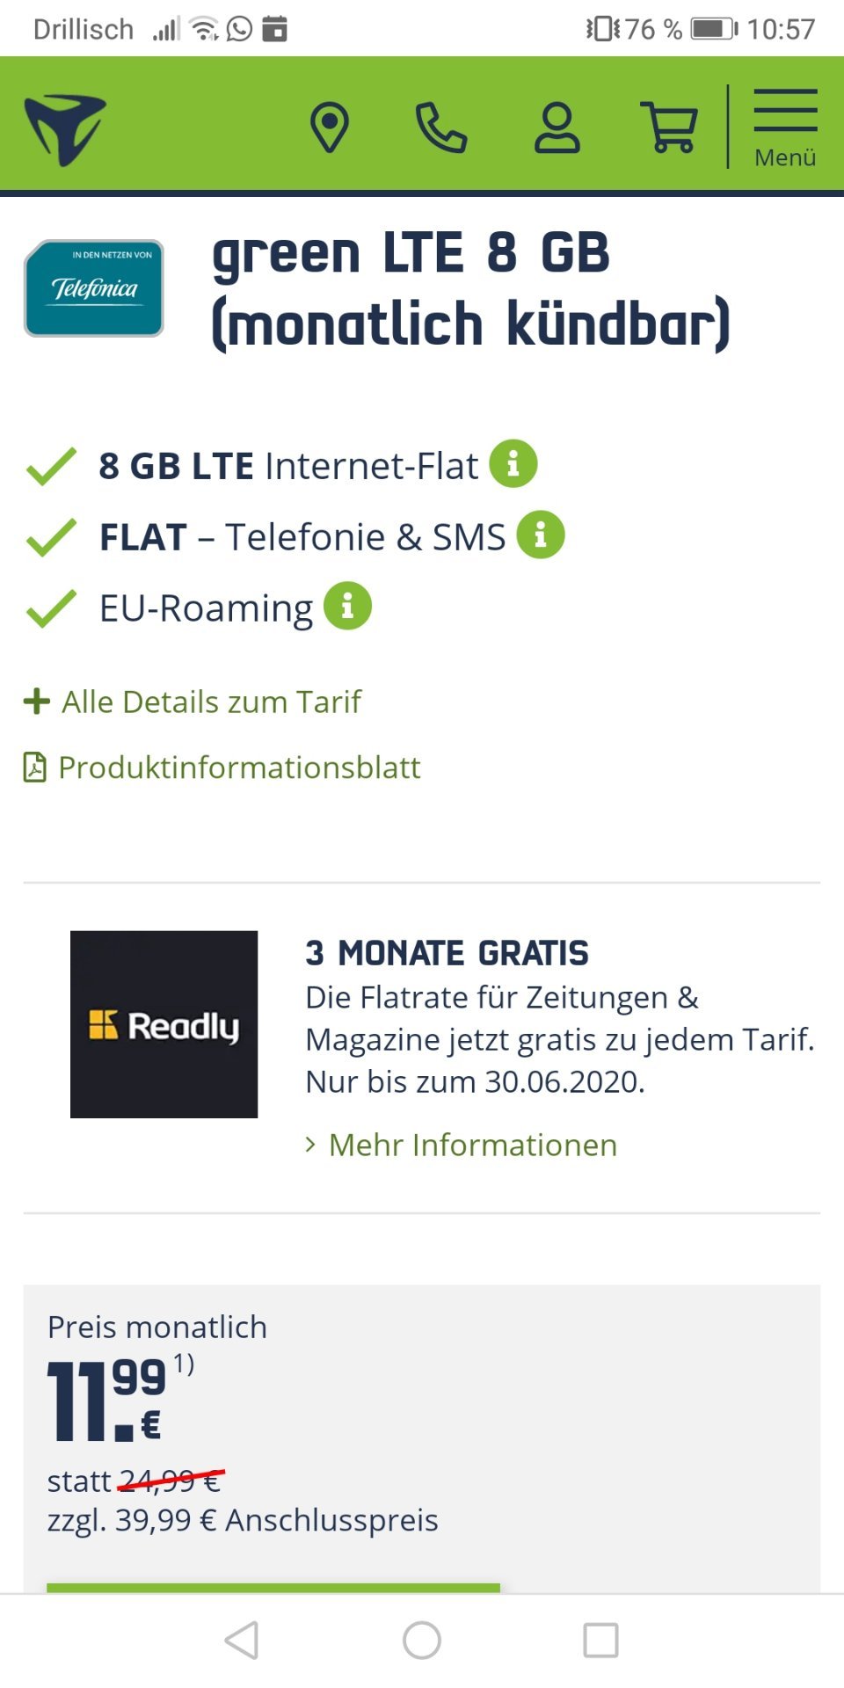This screenshot has width=844, height=1688.
Task: Tap the green button under Anschlusspreis
Action: point(273,1588)
